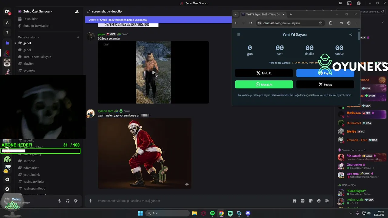
Task: Click Add a Server plus icon
Action: [x=7, y=179]
